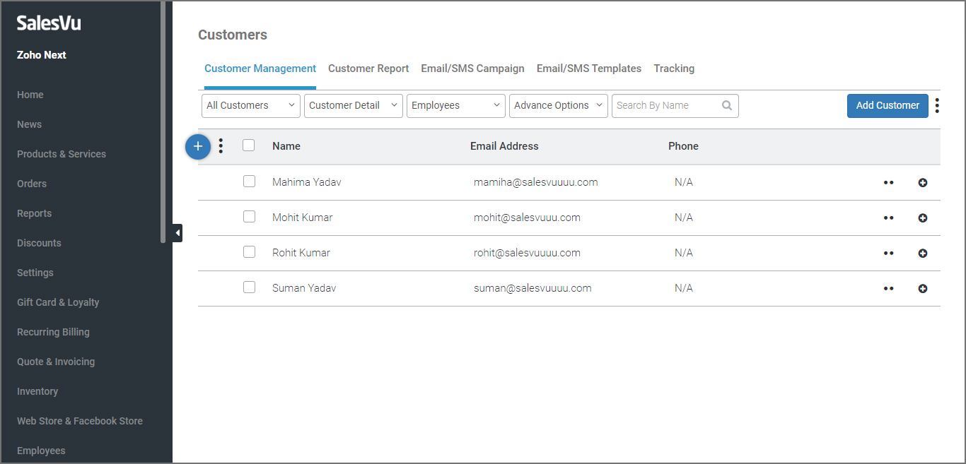The height and width of the screenshot is (464, 966).
Task: Tick the select-all checkbox in header
Action: tap(248, 145)
